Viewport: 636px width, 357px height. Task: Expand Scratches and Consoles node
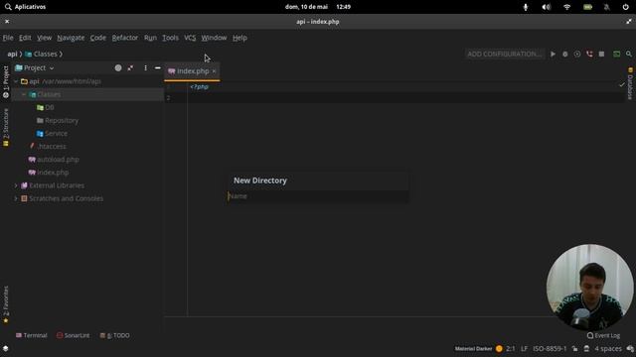click(x=16, y=198)
